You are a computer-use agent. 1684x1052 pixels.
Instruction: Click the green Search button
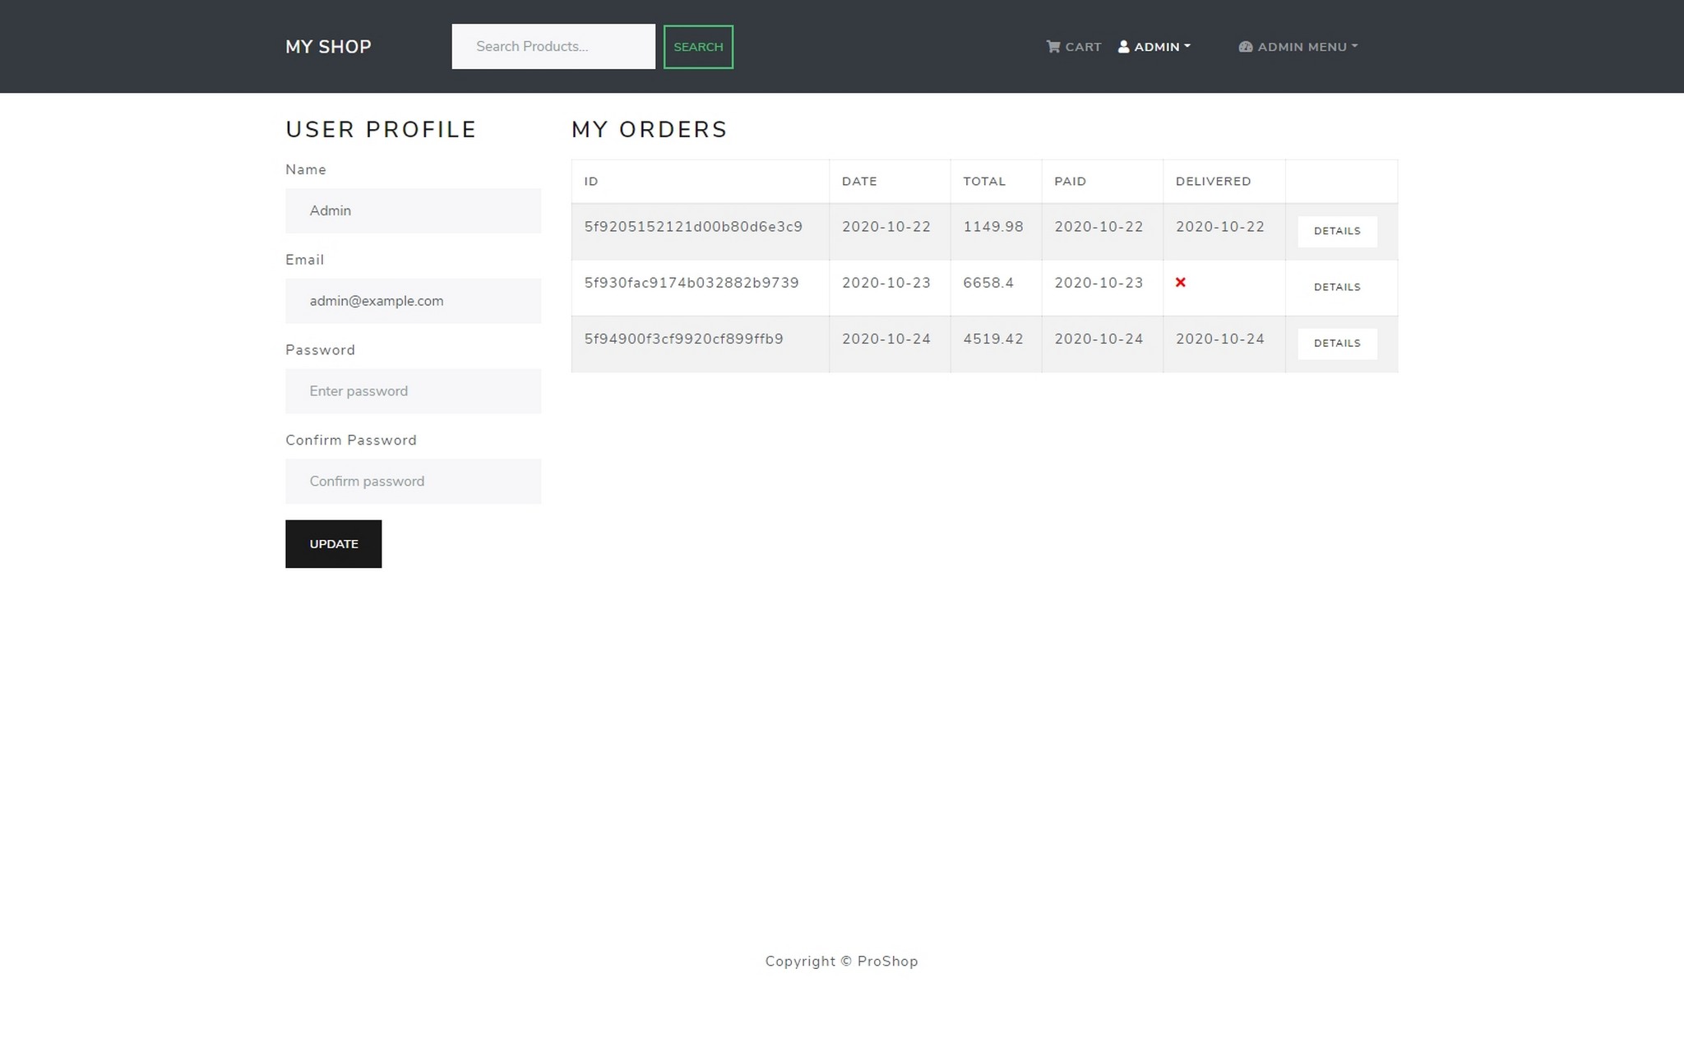point(698,47)
